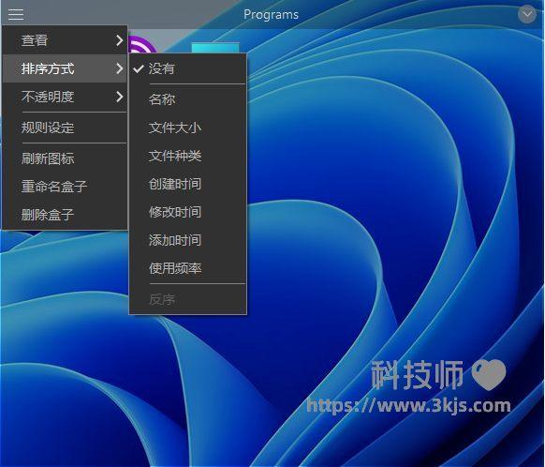Open the purple app icon behind menu
This screenshot has width=545, height=467.
click(x=142, y=45)
